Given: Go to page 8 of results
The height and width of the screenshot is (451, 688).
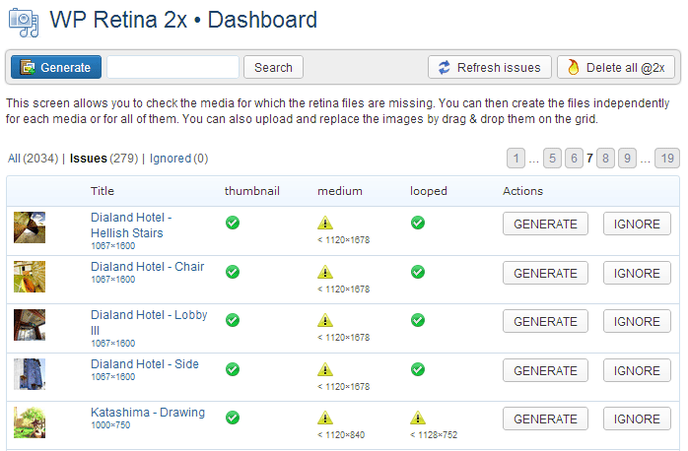Looking at the screenshot, I should (x=605, y=159).
